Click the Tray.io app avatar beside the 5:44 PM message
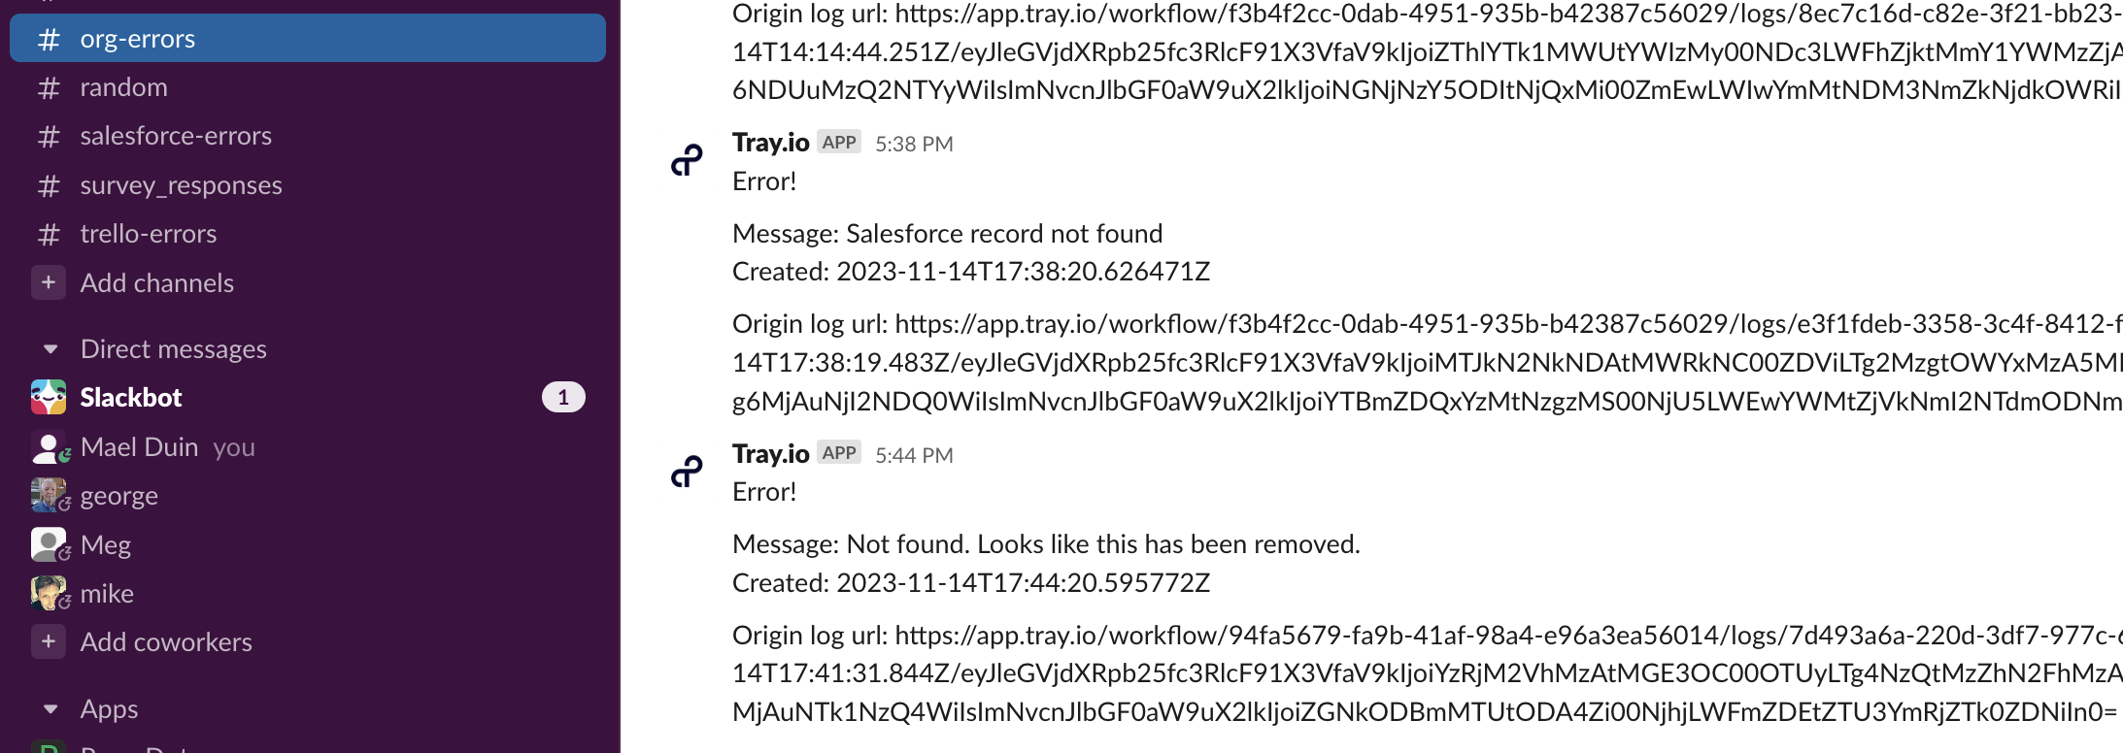The image size is (2123, 753). click(687, 472)
